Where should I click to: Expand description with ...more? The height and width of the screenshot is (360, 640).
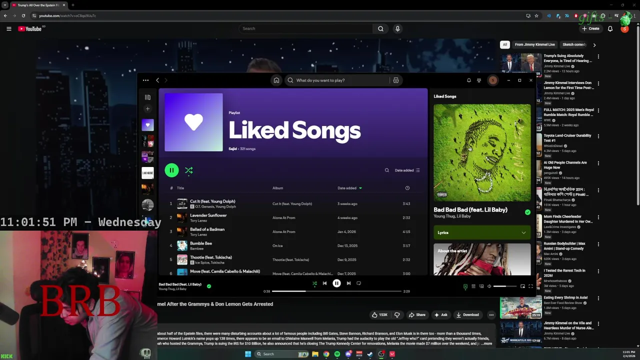tap(487, 343)
